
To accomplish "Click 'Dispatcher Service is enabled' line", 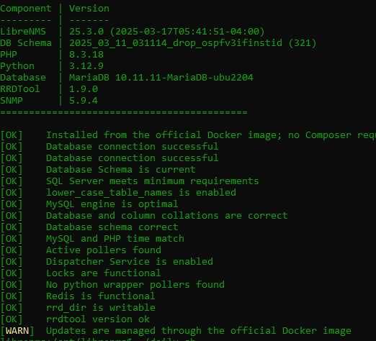I will (x=130, y=262).
